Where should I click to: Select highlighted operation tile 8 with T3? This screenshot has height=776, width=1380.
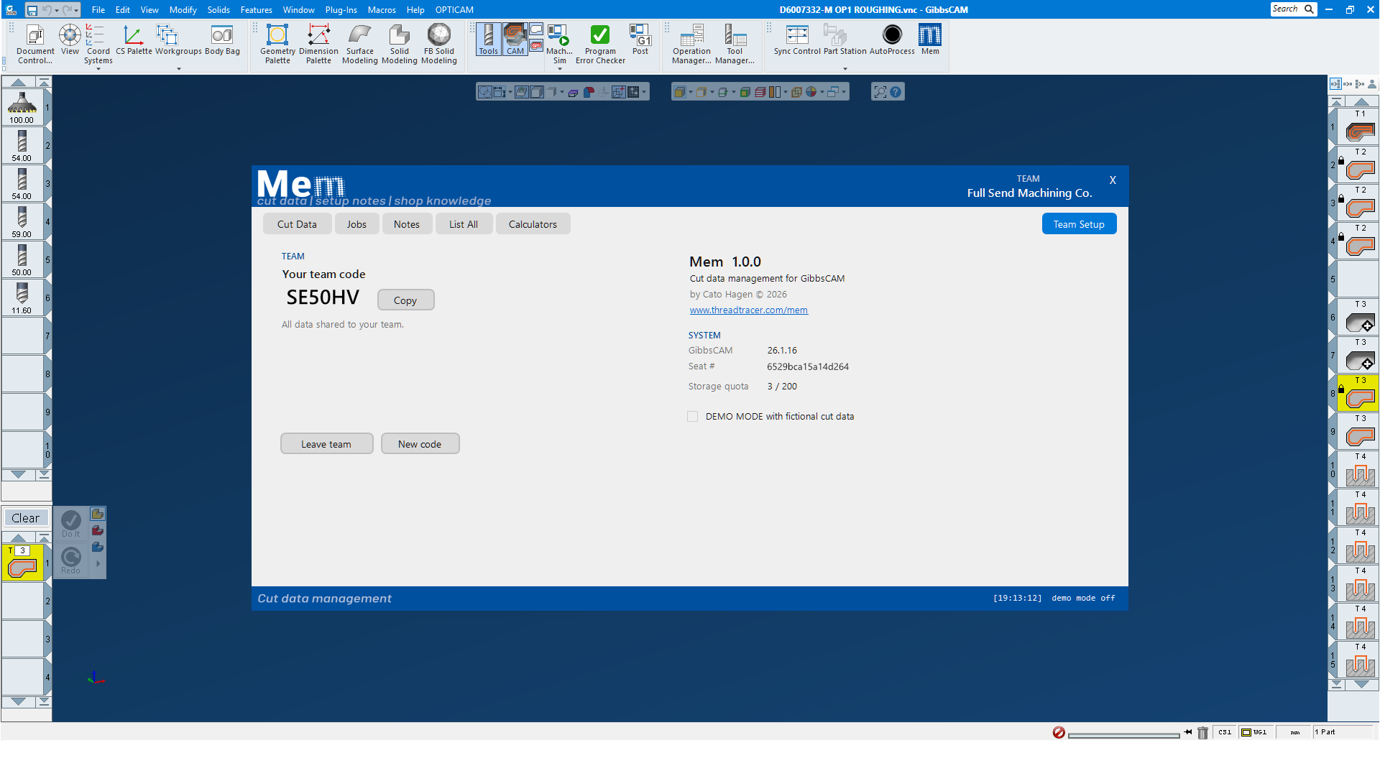coord(1358,393)
